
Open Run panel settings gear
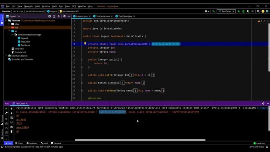pyautogui.click(x=263, y=103)
